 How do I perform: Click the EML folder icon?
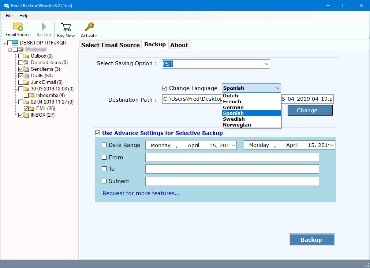click(31, 109)
